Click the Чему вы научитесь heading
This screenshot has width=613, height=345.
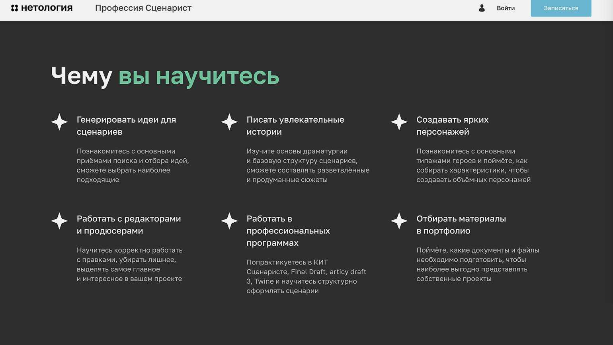pos(165,76)
